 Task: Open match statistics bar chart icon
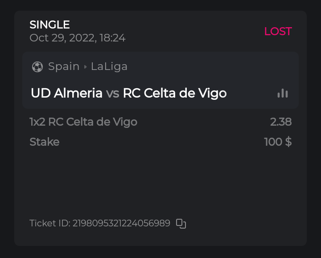point(283,93)
